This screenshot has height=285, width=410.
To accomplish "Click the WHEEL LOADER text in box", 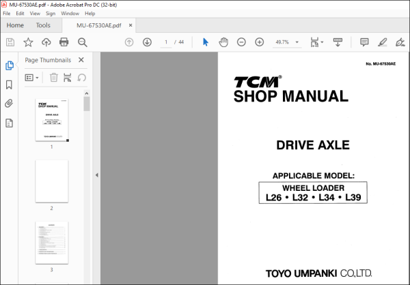I will click(x=313, y=188).
